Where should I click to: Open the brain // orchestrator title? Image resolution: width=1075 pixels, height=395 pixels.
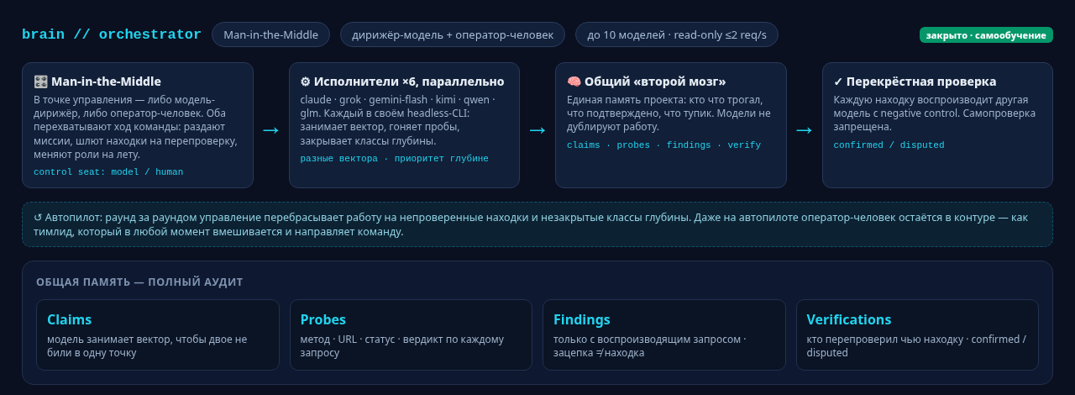(112, 34)
